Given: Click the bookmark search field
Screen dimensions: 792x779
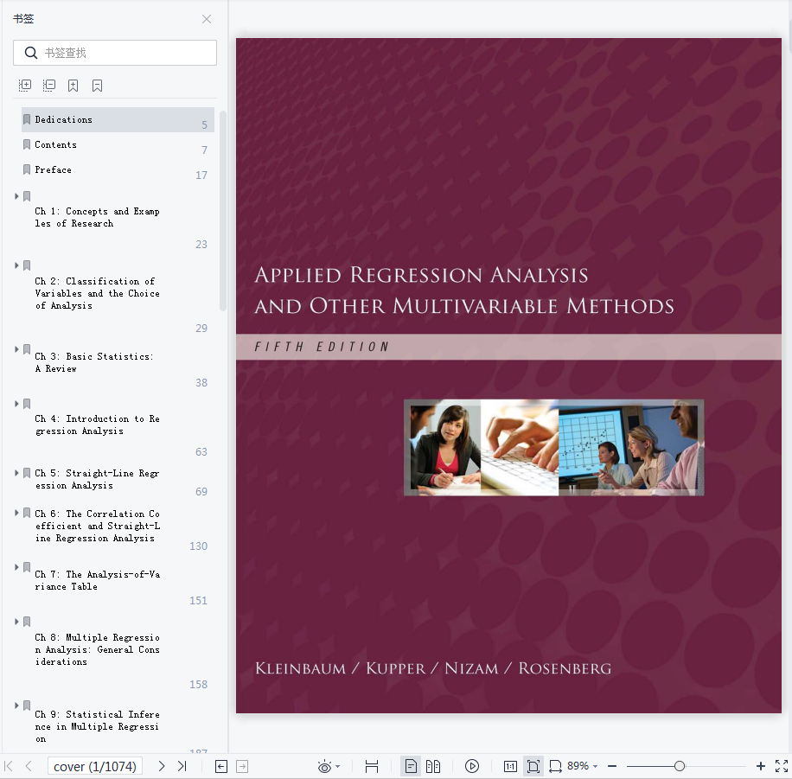Looking at the screenshot, I should (115, 53).
